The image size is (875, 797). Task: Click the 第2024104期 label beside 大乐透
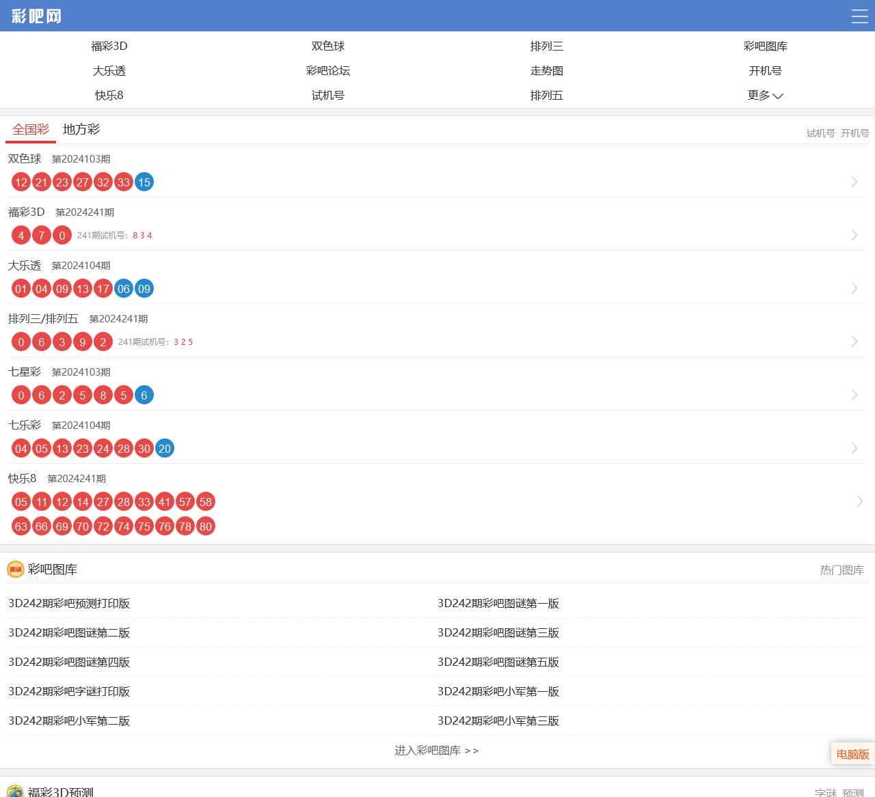click(81, 266)
